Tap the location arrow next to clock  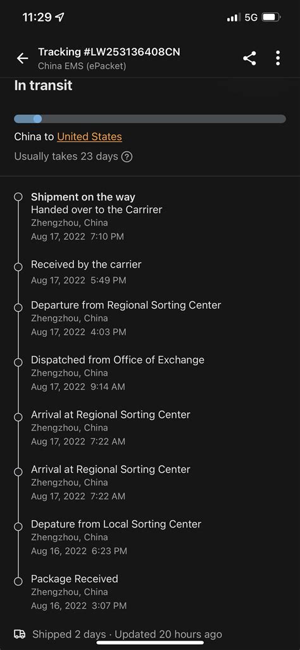pos(60,17)
